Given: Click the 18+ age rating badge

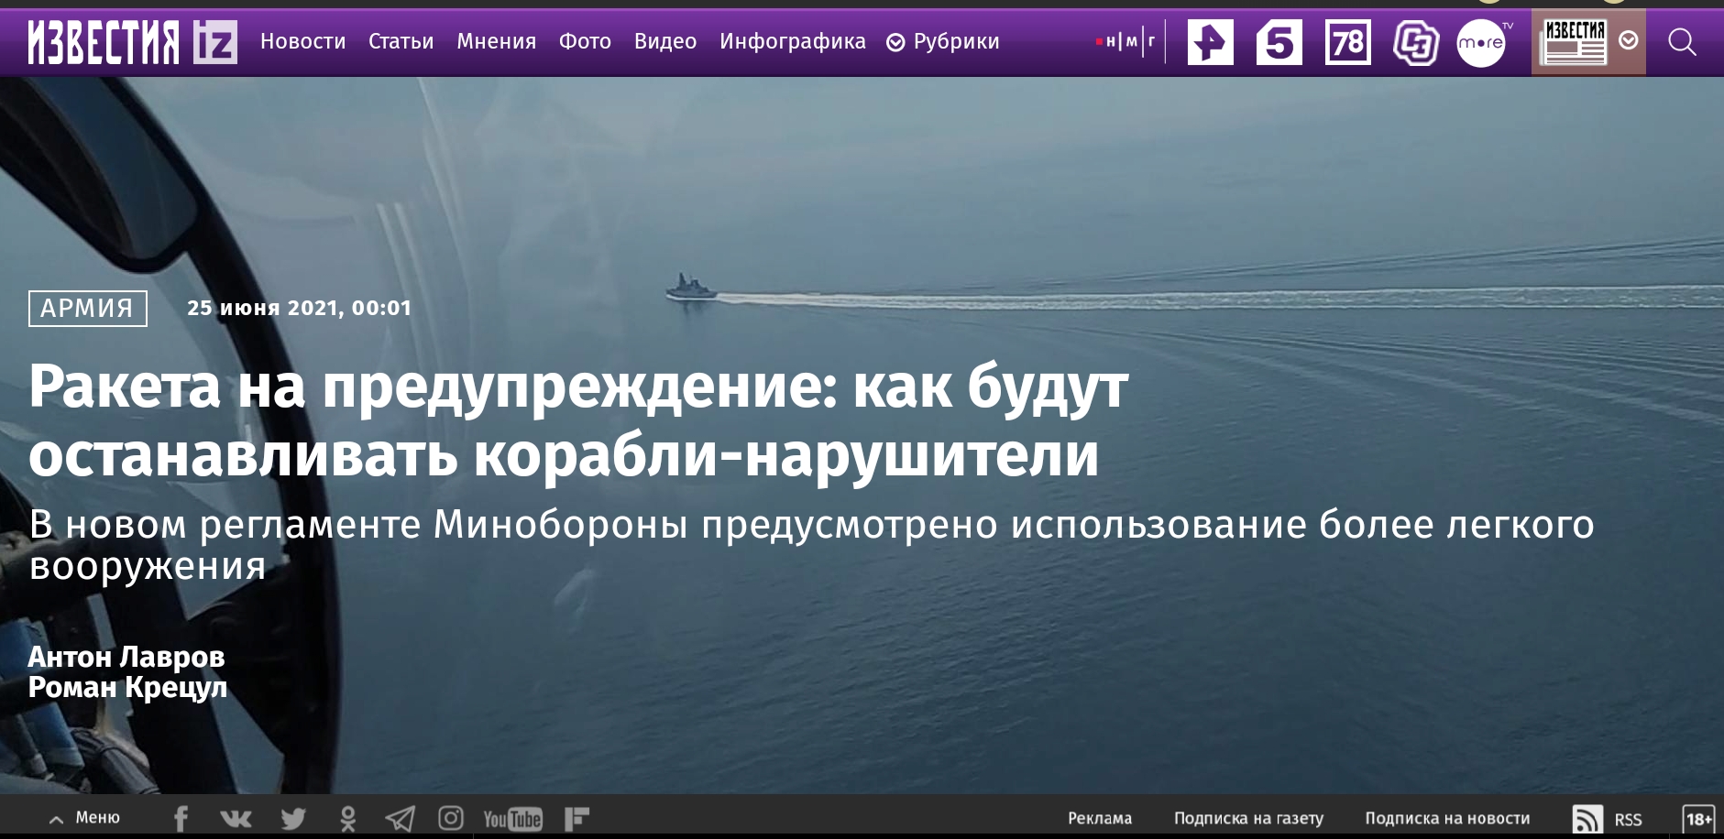Looking at the screenshot, I should pyautogui.click(x=1698, y=819).
